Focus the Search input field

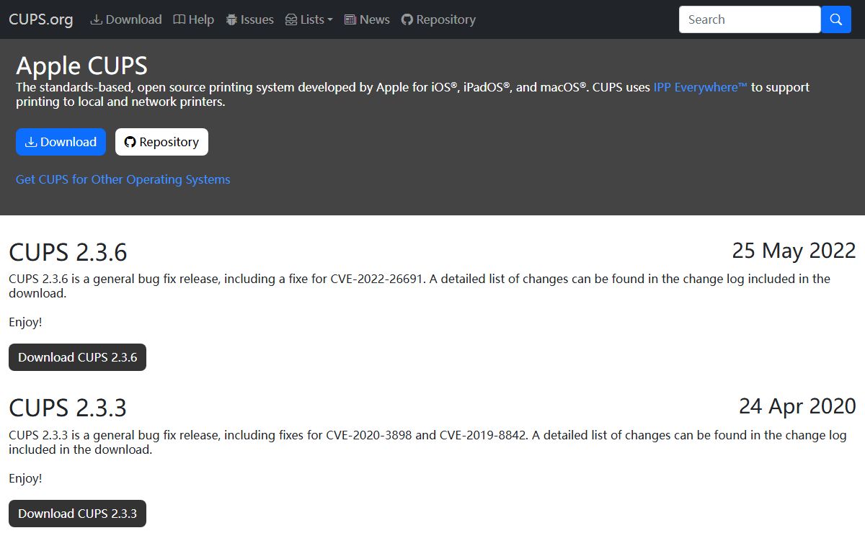(750, 19)
